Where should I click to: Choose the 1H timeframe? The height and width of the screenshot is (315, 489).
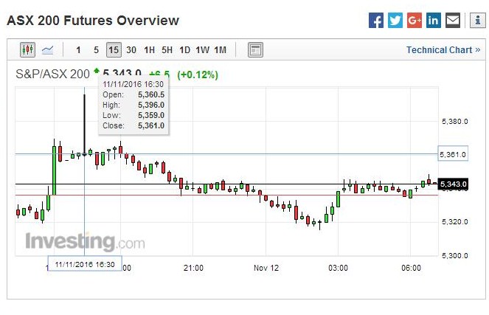click(x=150, y=50)
